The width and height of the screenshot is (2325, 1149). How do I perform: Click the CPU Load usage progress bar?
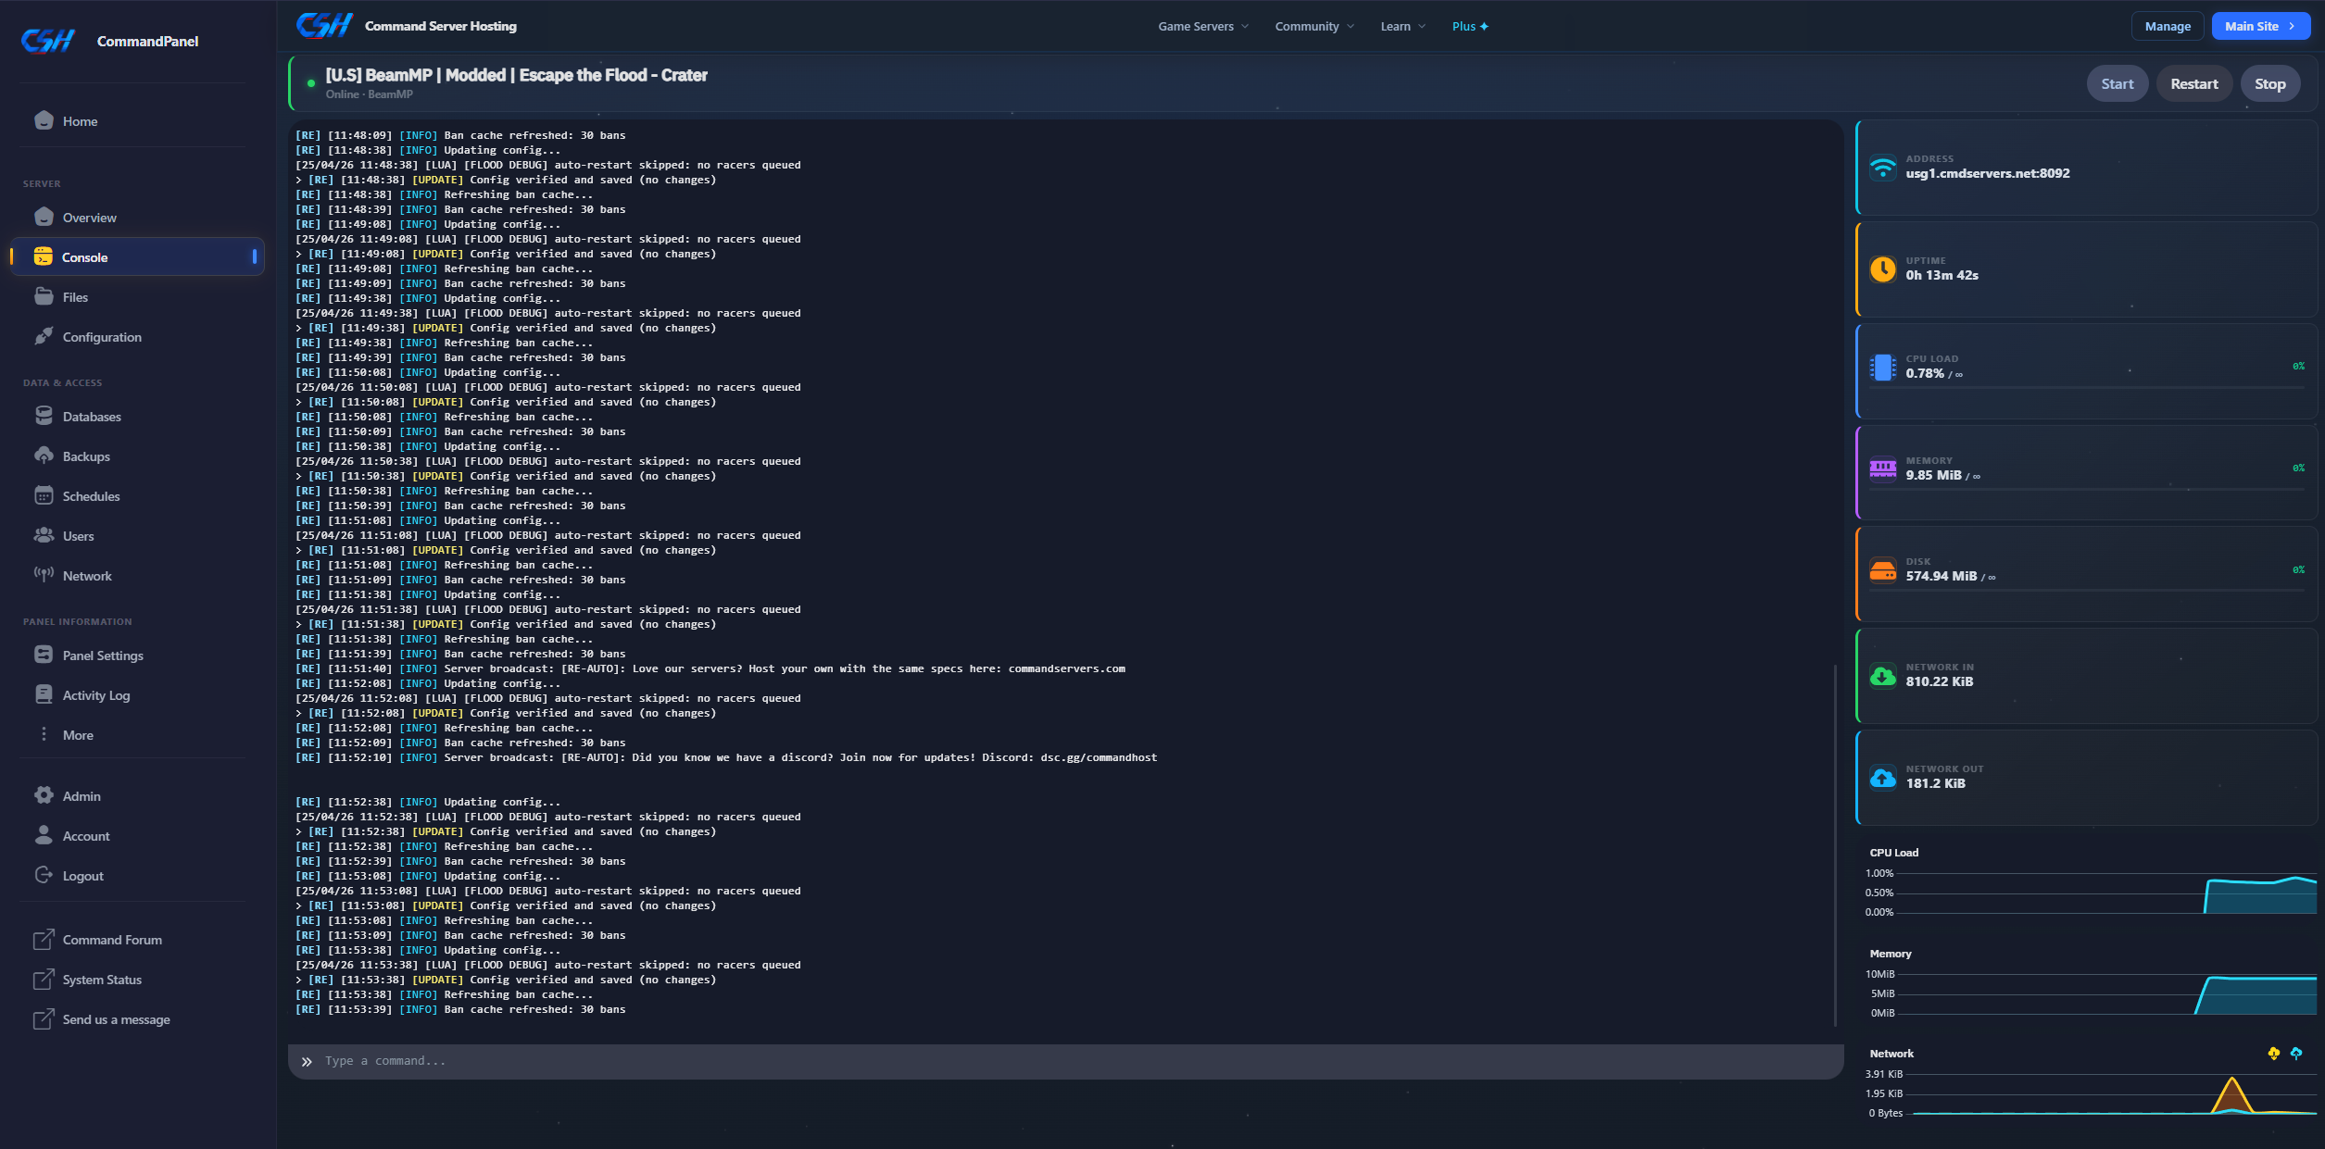pos(2086,388)
